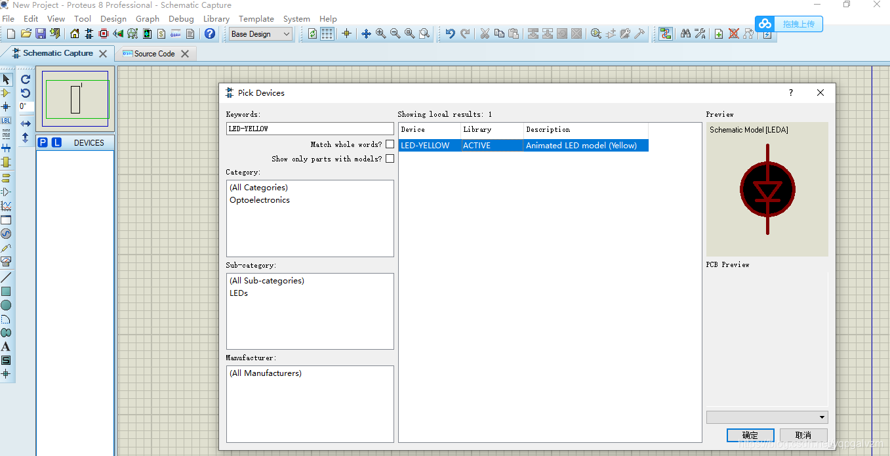
Task: Choose the 2D text A tool
Action: (6, 346)
